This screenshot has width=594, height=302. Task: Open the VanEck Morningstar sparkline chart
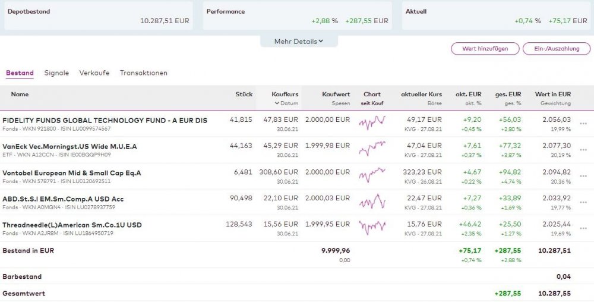[372, 149]
